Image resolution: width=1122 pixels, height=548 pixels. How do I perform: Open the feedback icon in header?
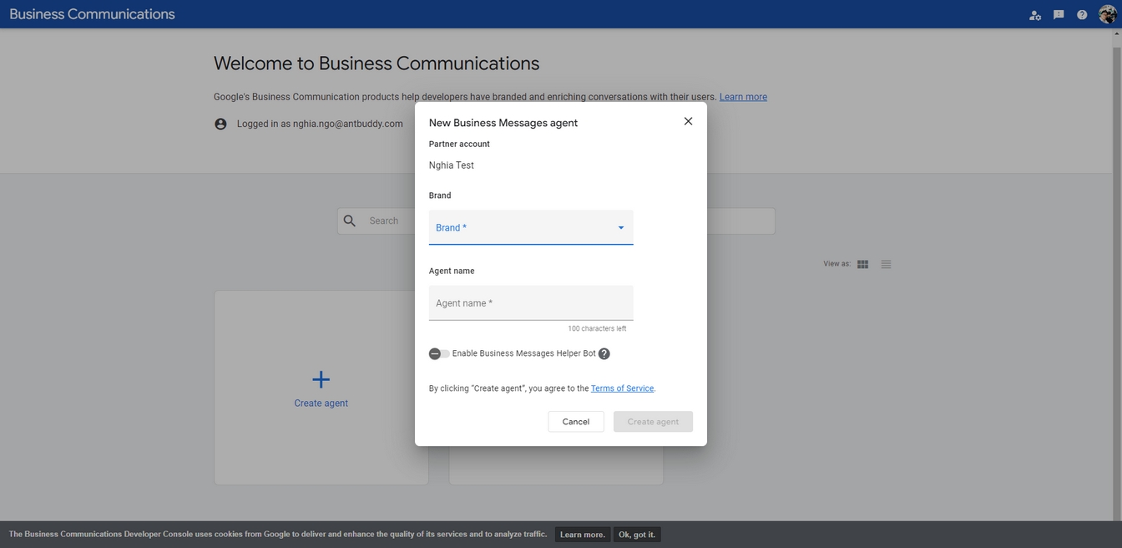(1059, 15)
